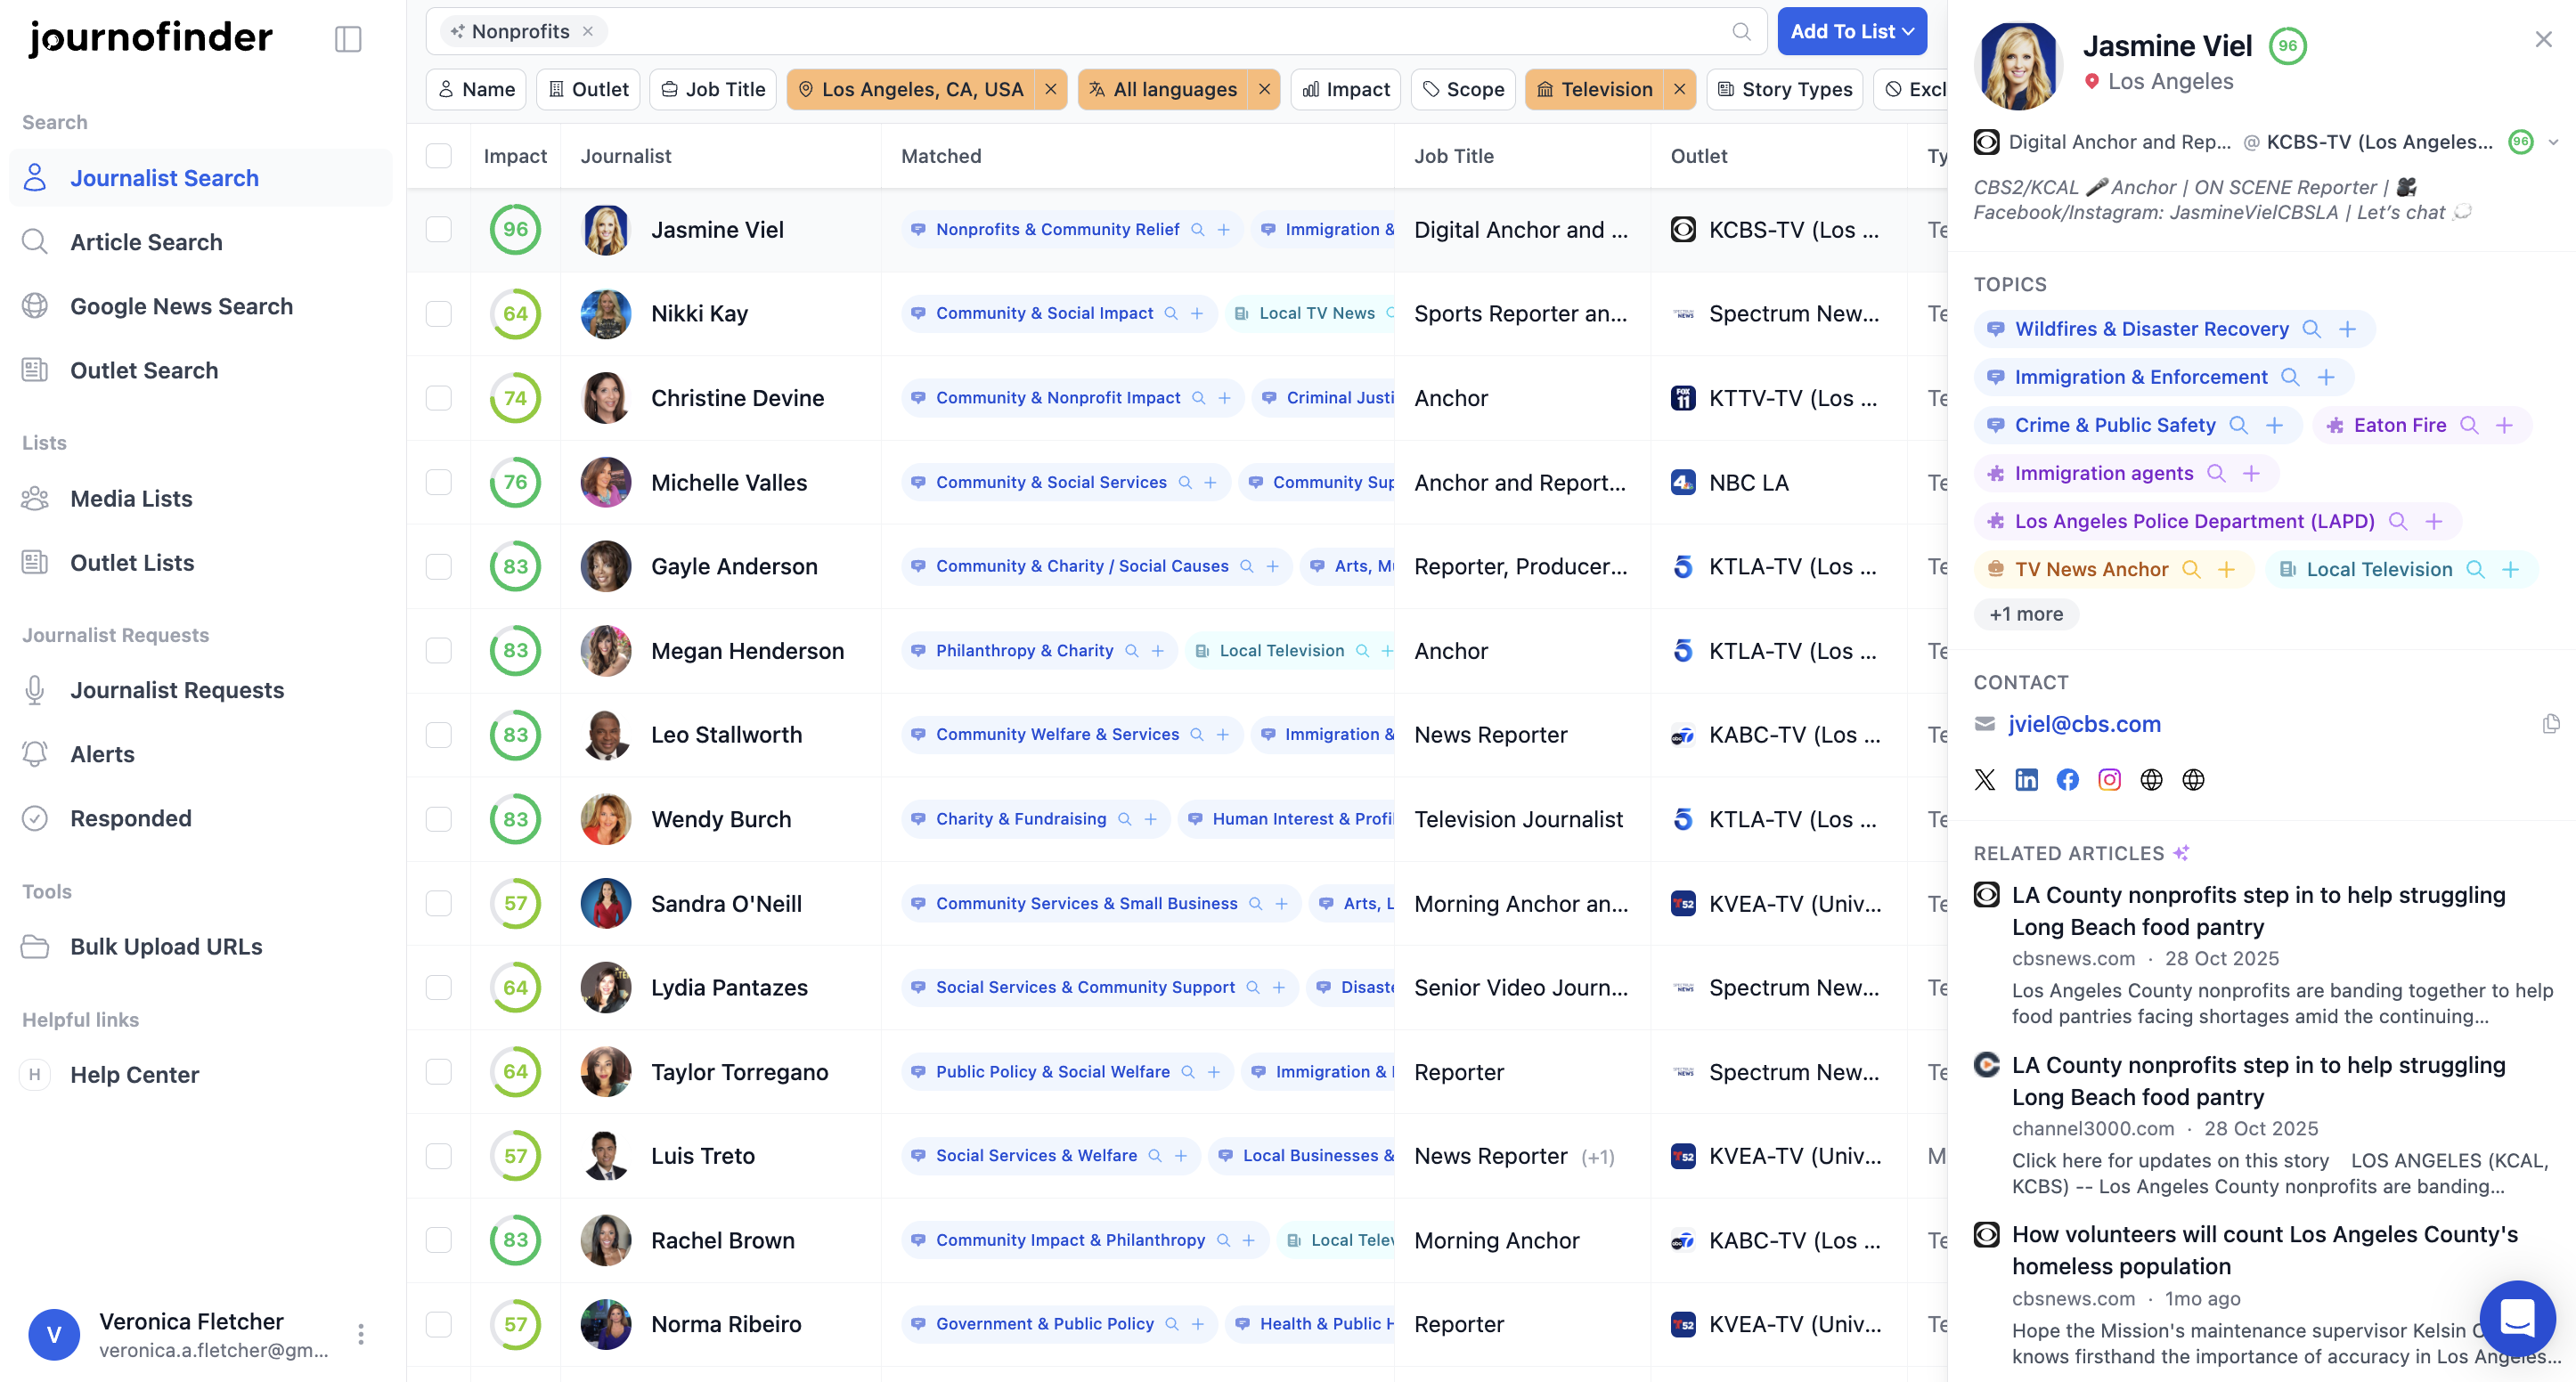
Task: Open Jasmine Viel's Instagram icon
Action: [x=2109, y=780]
